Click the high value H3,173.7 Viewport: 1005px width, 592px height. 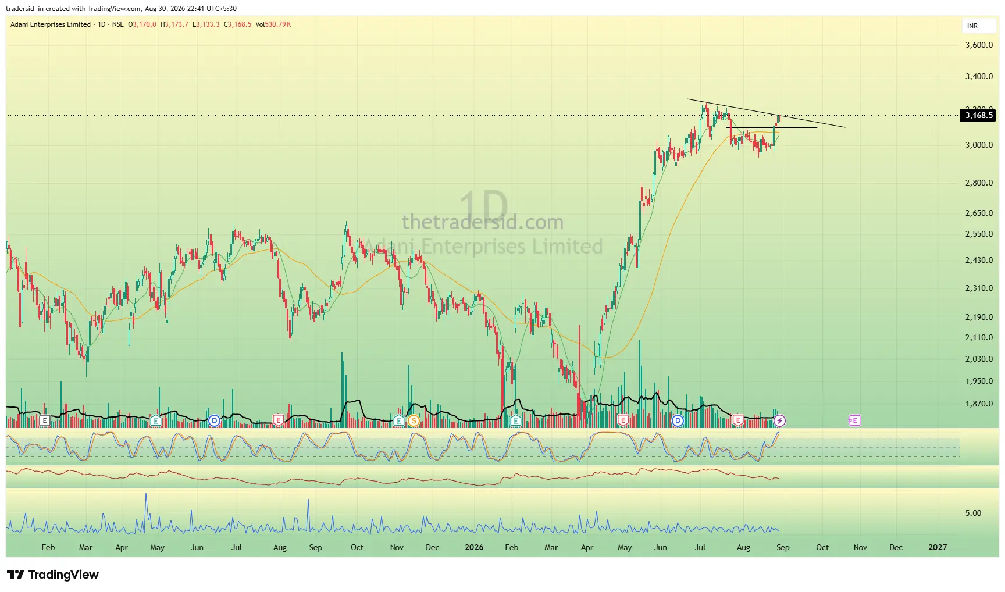coord(174,24)
